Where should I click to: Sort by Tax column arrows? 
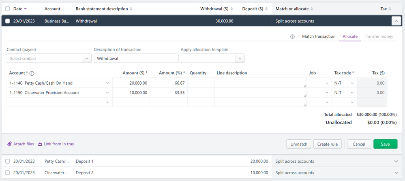[390, 9]
